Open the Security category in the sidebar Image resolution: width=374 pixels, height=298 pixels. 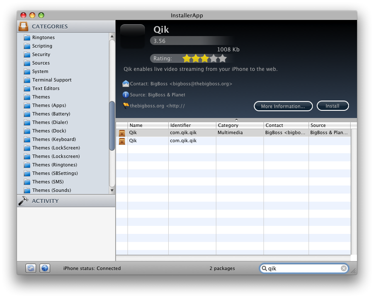(41, 54)
